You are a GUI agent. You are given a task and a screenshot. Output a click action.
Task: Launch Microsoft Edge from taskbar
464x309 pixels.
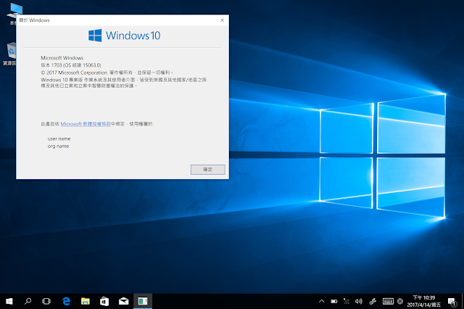pyautogui.click(x=66, y=301)
